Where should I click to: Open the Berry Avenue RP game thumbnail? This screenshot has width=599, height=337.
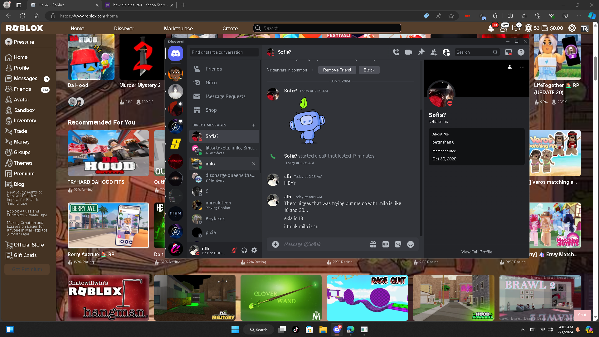[x=108, y=225]
